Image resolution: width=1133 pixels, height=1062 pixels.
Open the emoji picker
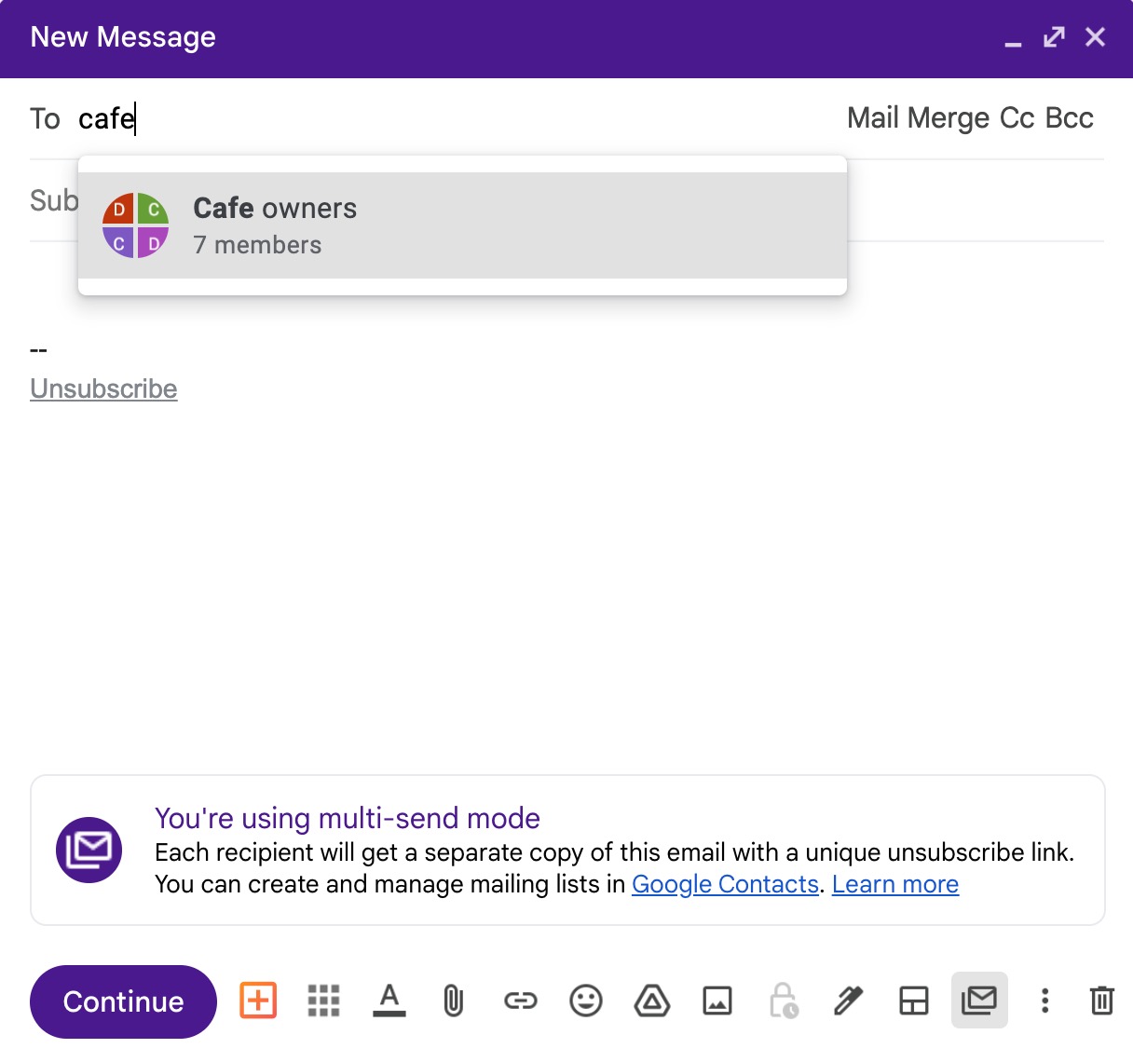click(585, 1001)
